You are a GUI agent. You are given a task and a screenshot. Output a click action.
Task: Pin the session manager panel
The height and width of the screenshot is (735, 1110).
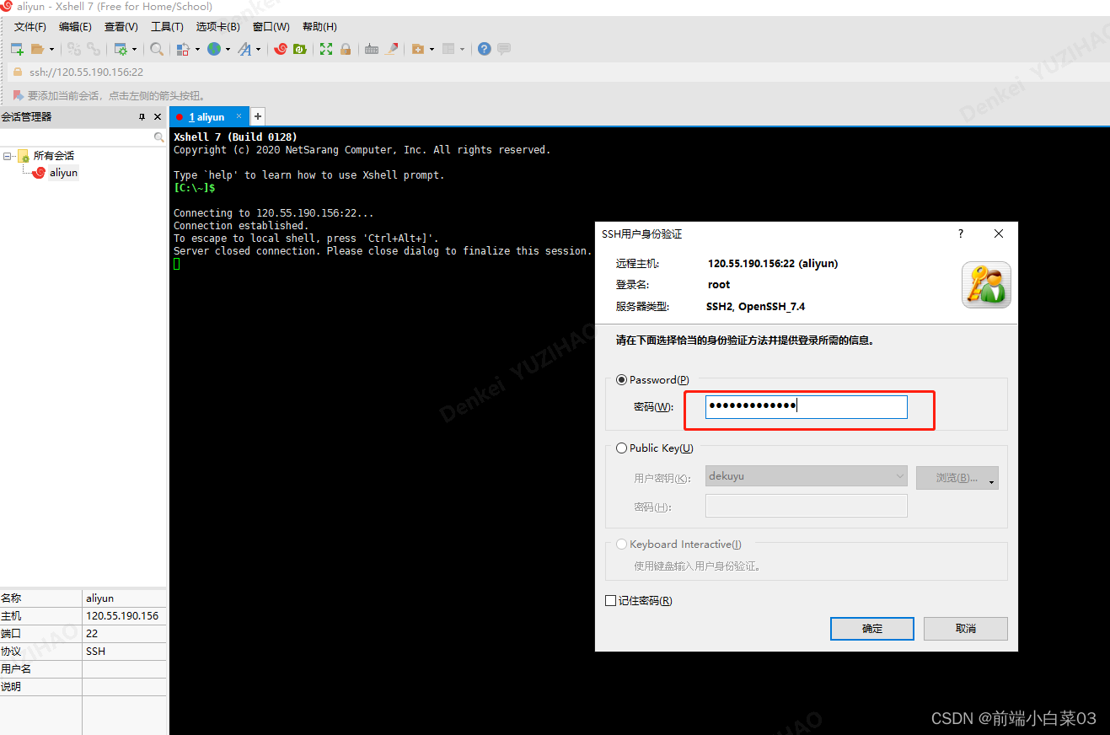click(142, 117)
